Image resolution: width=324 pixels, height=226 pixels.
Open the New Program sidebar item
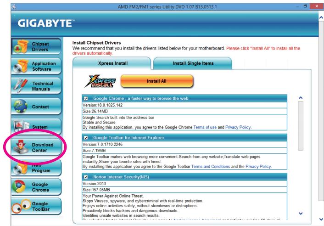tap(36, 168)
